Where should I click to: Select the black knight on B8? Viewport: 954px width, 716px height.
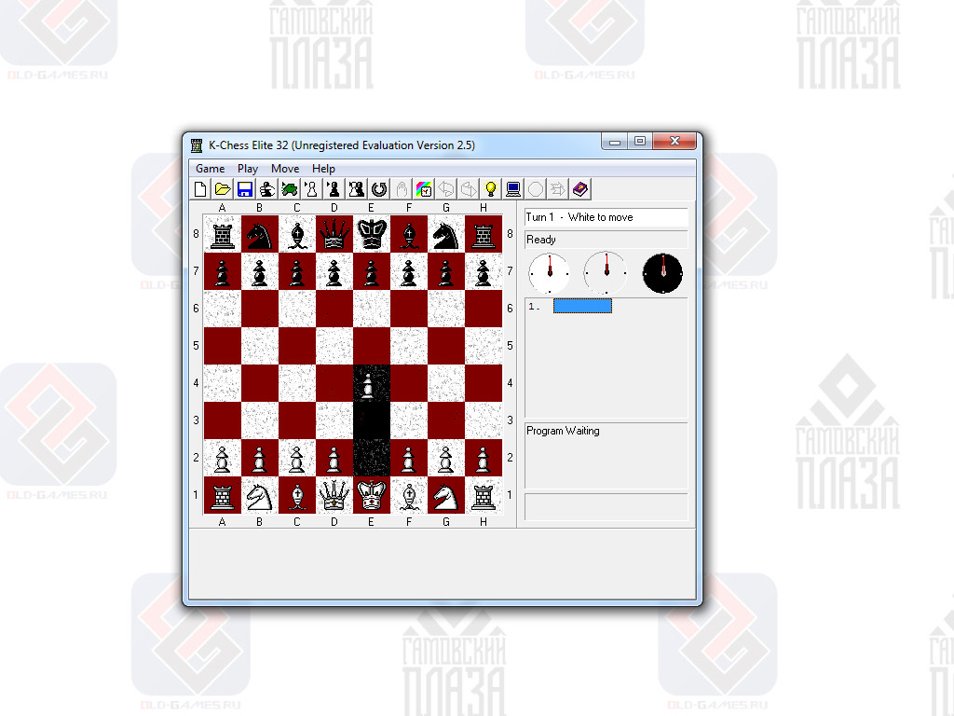point(259,234)
